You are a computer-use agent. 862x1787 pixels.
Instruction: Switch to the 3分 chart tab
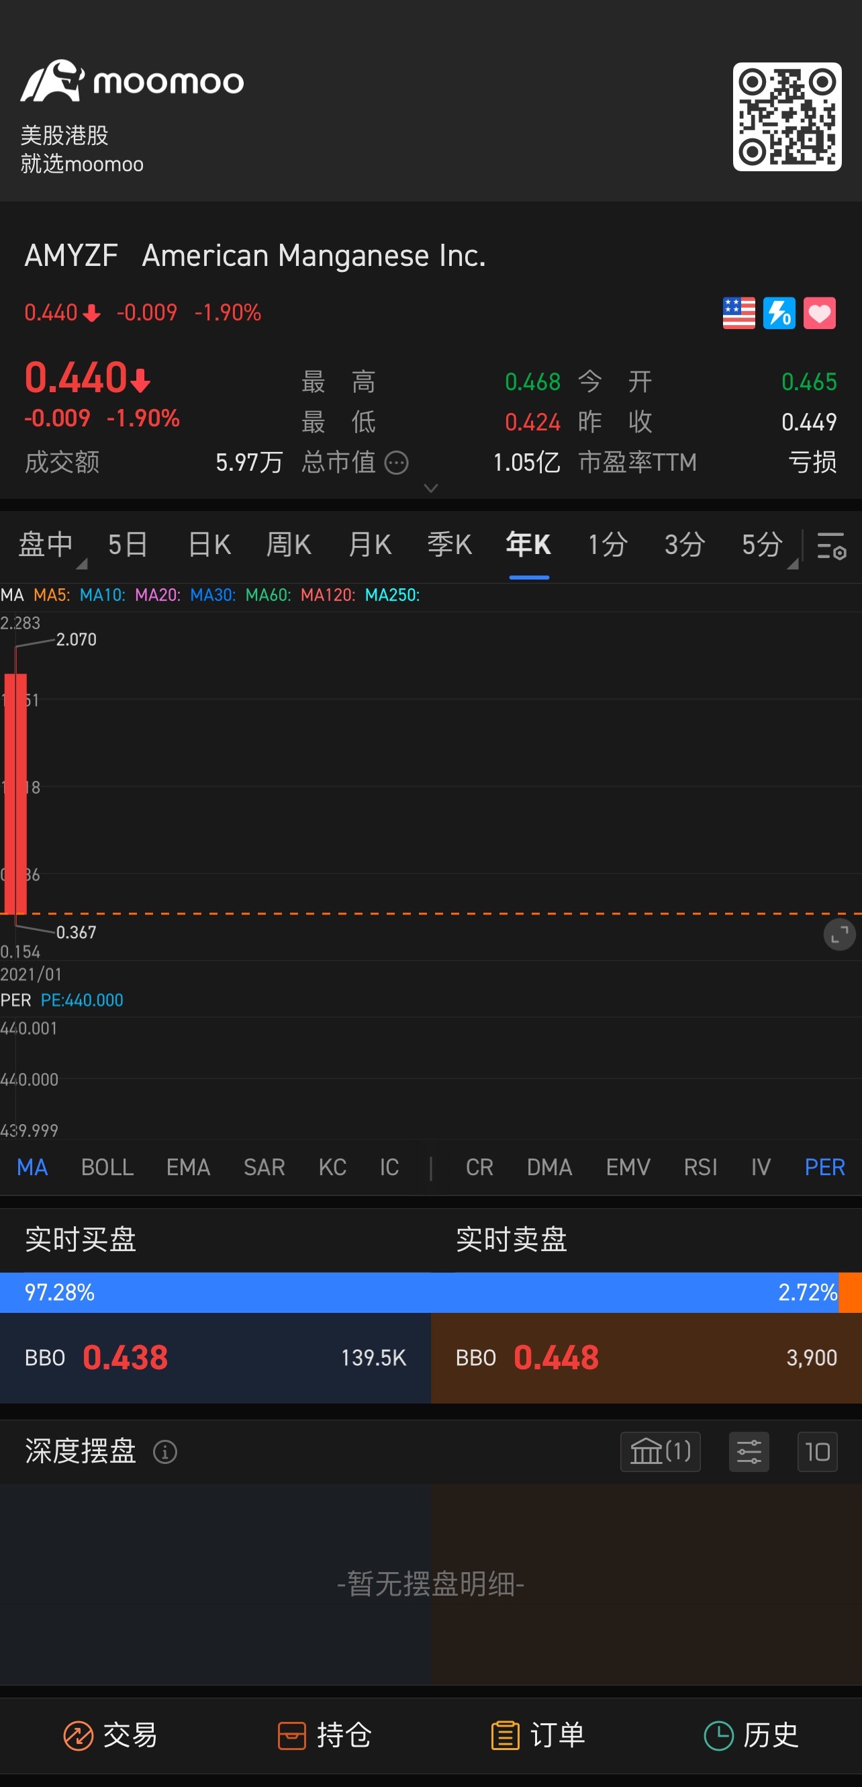(x=685, y=545)
